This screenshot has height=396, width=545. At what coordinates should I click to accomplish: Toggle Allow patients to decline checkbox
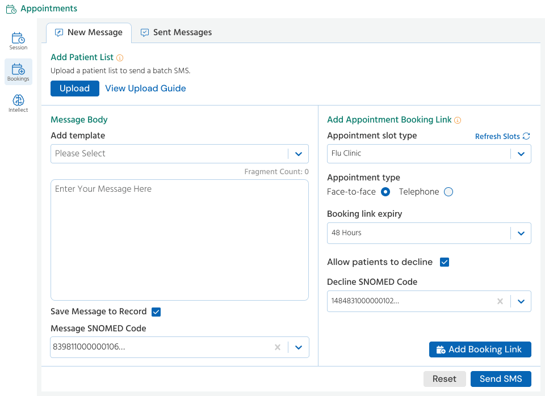coord(445,262)
